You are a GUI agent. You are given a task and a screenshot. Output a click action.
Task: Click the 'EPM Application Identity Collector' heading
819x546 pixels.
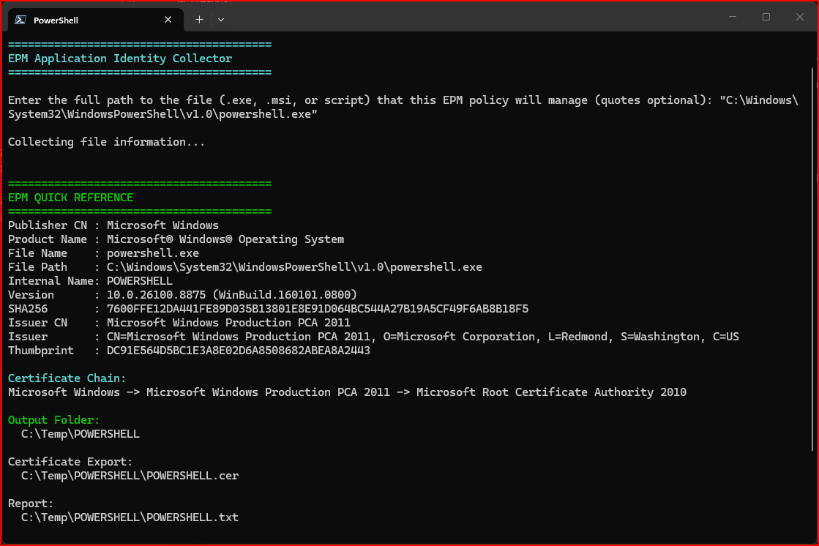120,59
